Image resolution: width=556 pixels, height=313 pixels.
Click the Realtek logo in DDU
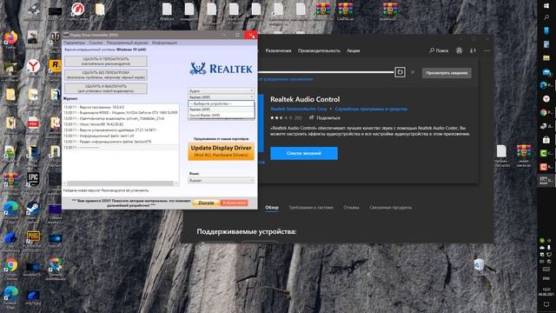pos(221,69)
